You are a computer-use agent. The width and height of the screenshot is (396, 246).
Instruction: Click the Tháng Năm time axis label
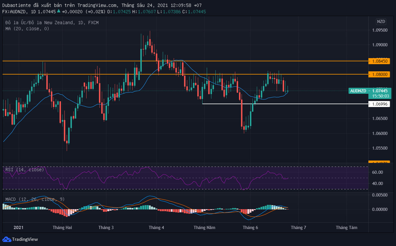coord(204,227)
